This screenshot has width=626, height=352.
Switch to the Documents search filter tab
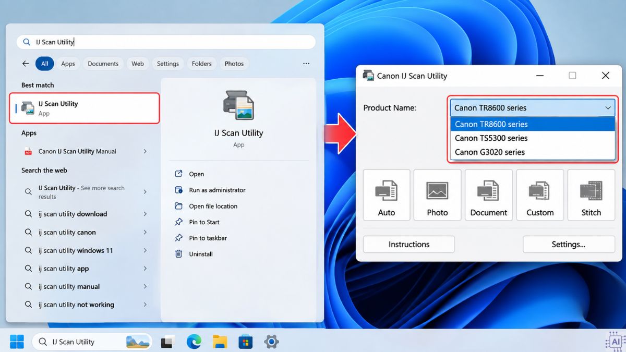click(103, 64)
